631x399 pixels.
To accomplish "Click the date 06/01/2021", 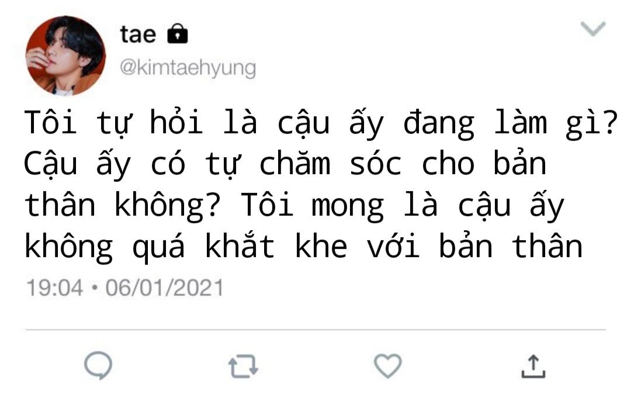I will pos(164,288).
